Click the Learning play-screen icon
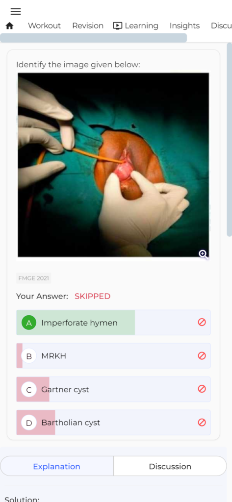This screenshot has width=232, height=502. (x=118, y=26)
